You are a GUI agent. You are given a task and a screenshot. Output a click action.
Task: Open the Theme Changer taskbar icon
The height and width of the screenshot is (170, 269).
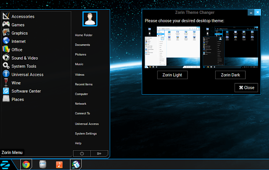[76, 165]
